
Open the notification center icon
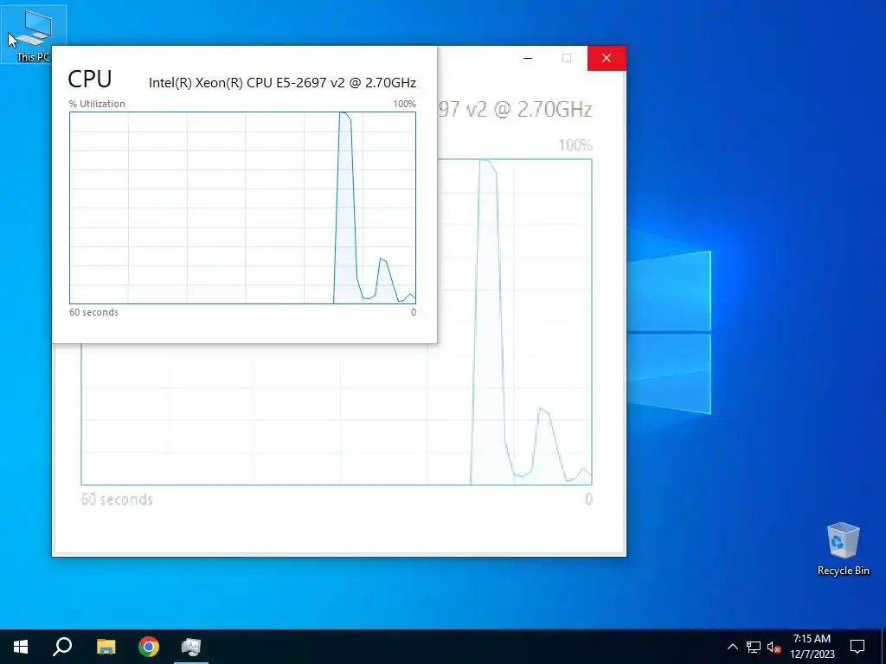857,647
